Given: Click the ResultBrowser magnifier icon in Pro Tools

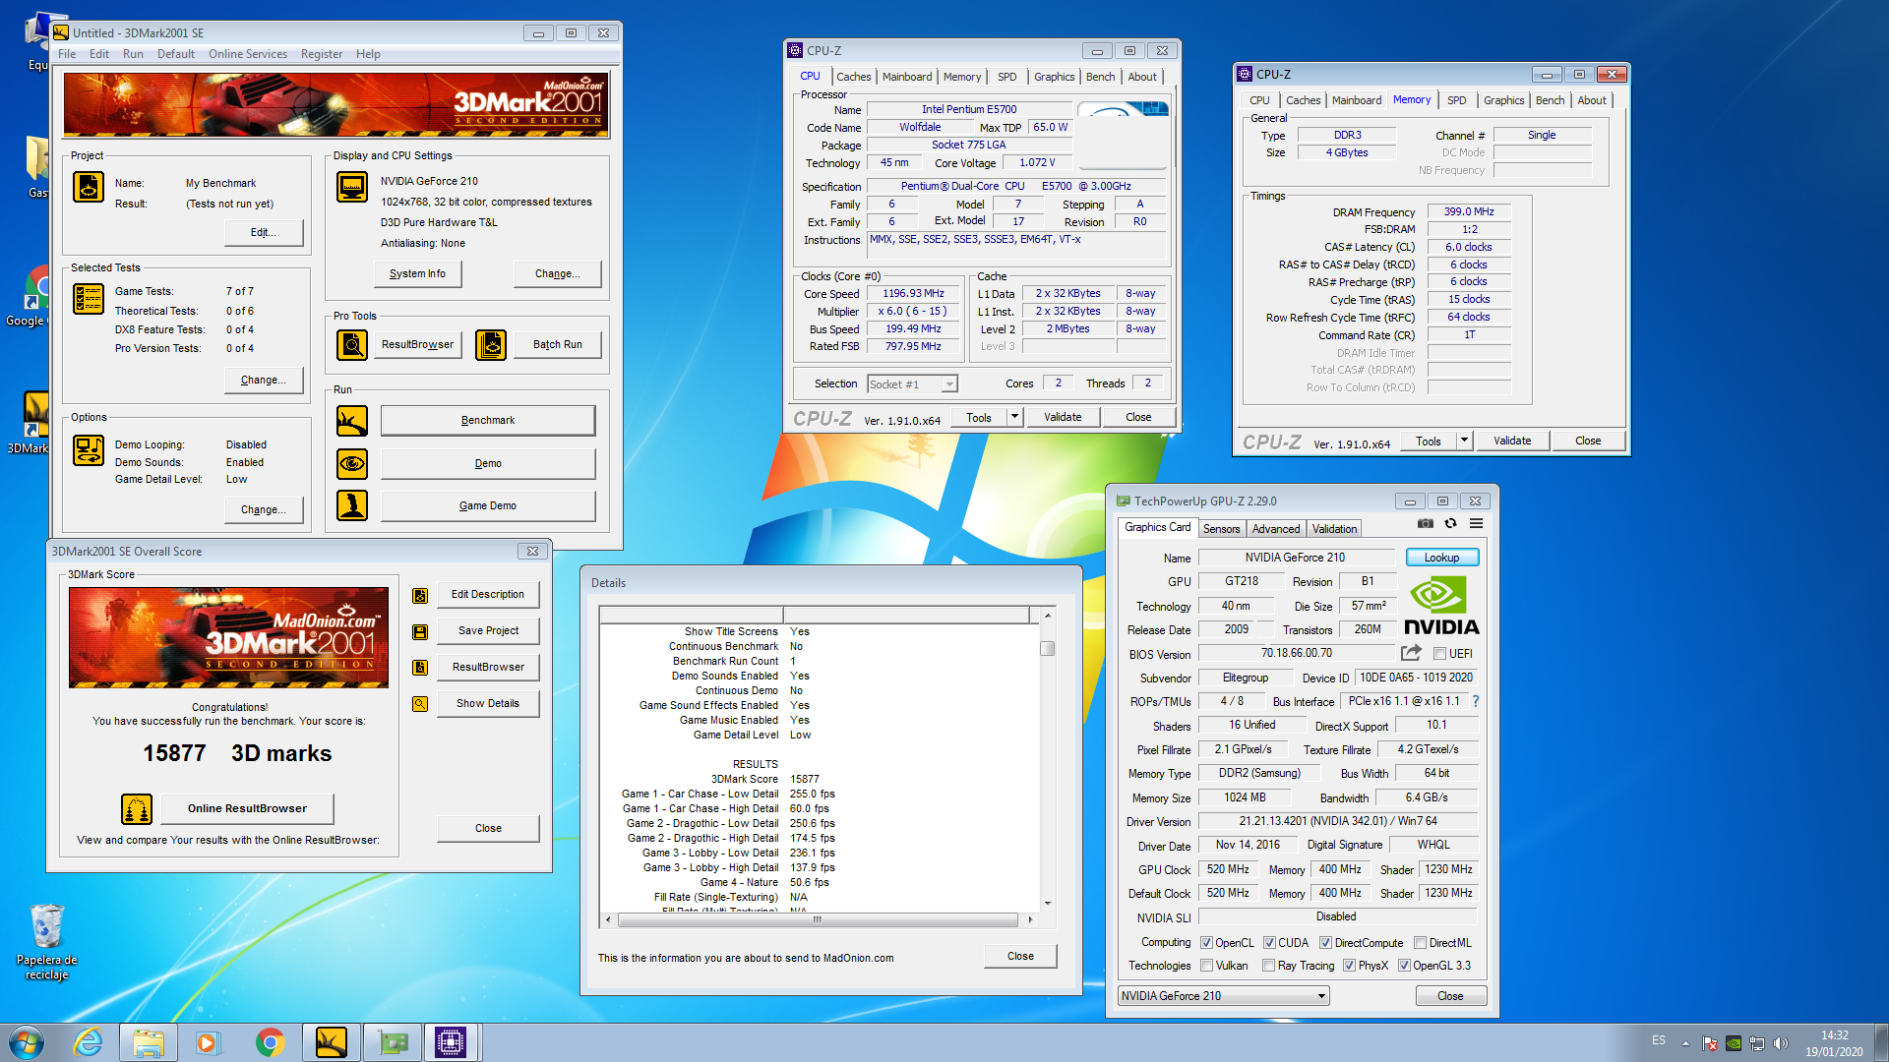Looking at the screenshot, I should tap(352, 344).
